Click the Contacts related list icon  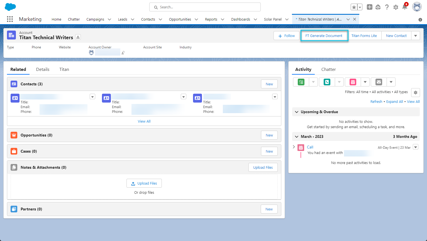(x=14, y=84)
